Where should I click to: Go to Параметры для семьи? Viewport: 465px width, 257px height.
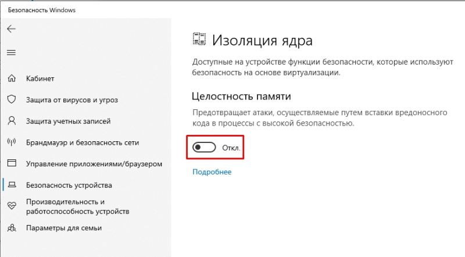coord(64,228)
